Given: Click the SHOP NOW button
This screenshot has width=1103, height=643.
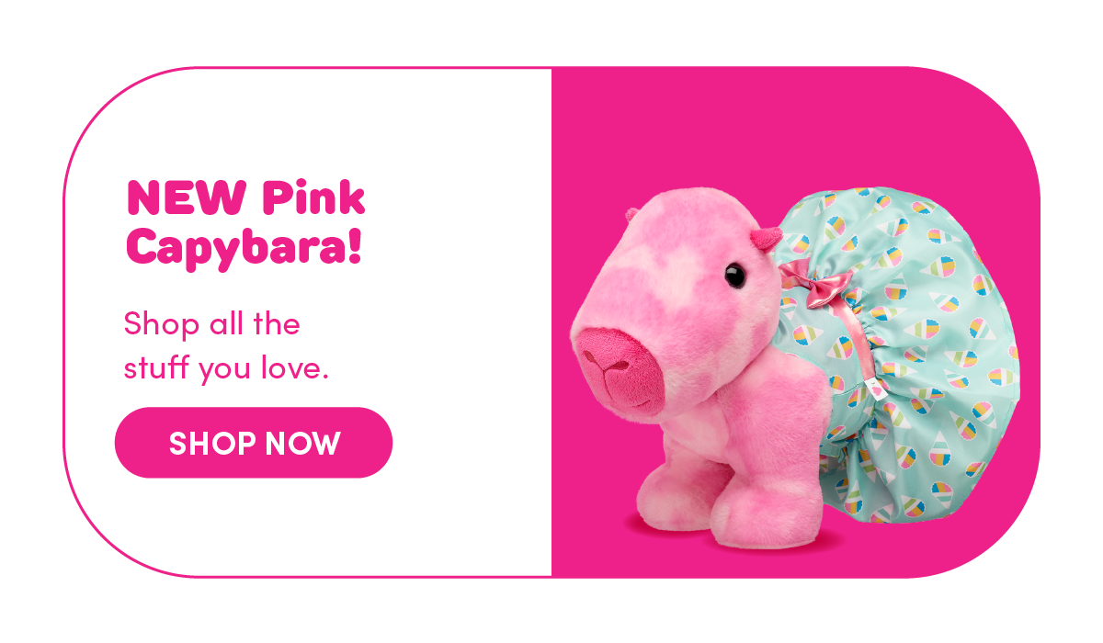Looking at the screenshot, I should click(x=254, y=443).
